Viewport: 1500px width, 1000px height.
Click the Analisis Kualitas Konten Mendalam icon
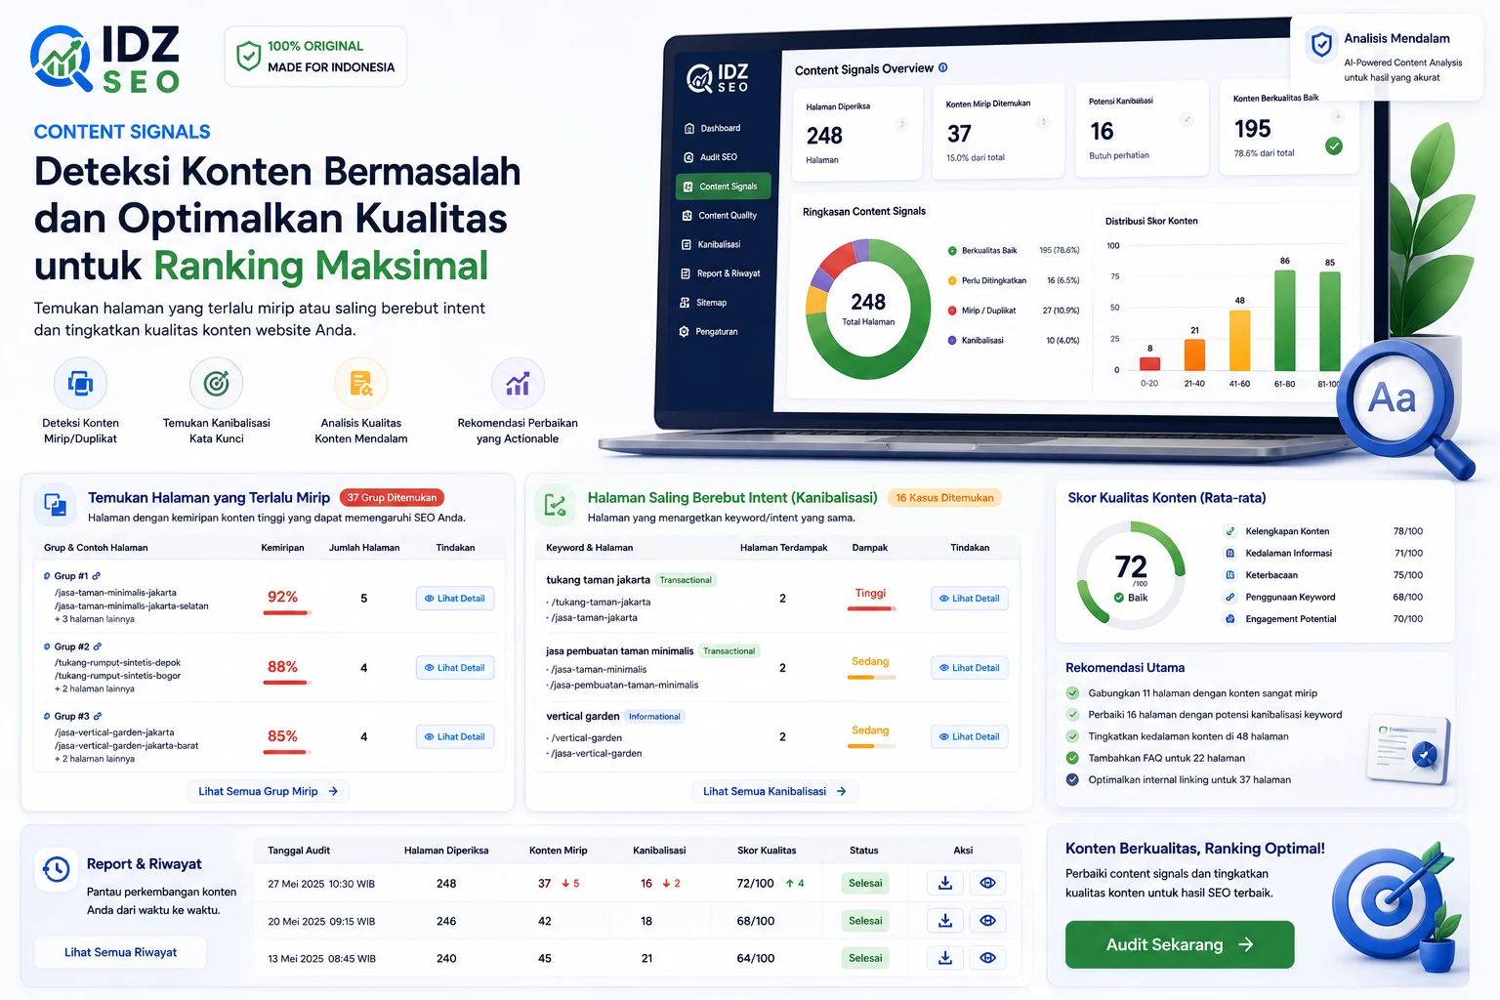click(x=361, y=384)
